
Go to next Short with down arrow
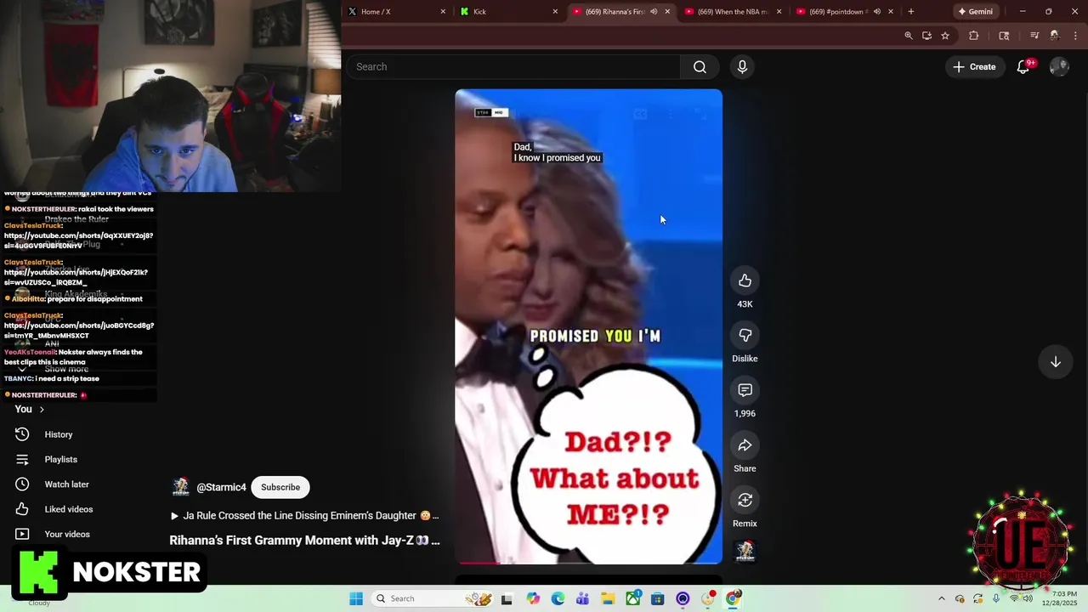pyautogui.click(x=1055, y=362)
